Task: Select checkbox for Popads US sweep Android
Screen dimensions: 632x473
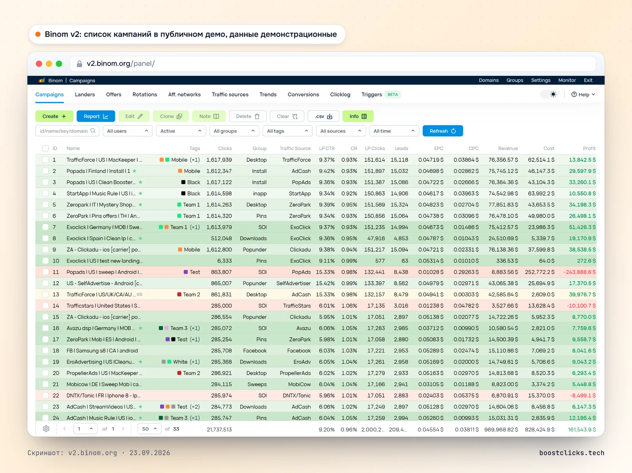Action: tap(45, 272)
